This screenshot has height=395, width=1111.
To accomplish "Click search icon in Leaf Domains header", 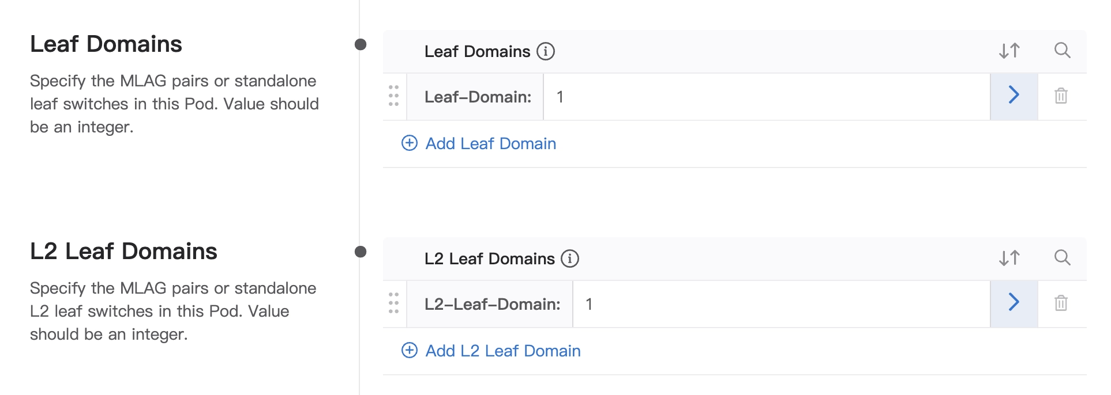I will 1062,51.
